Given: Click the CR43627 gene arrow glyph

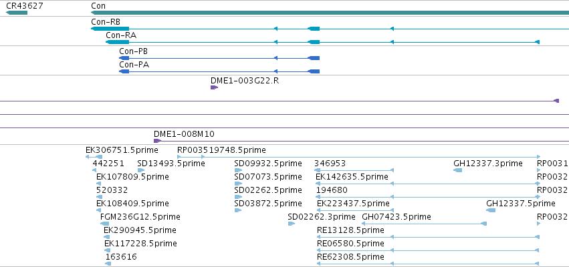Looking at the screenshot, I should tap(17, 13).
